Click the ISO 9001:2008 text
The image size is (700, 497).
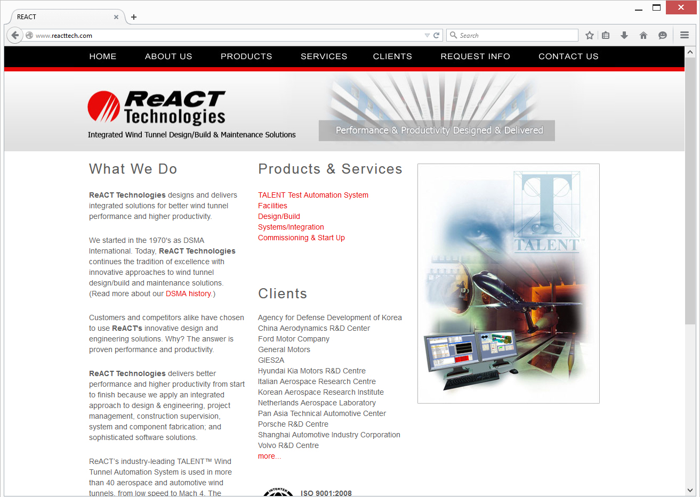coord(326,493)
